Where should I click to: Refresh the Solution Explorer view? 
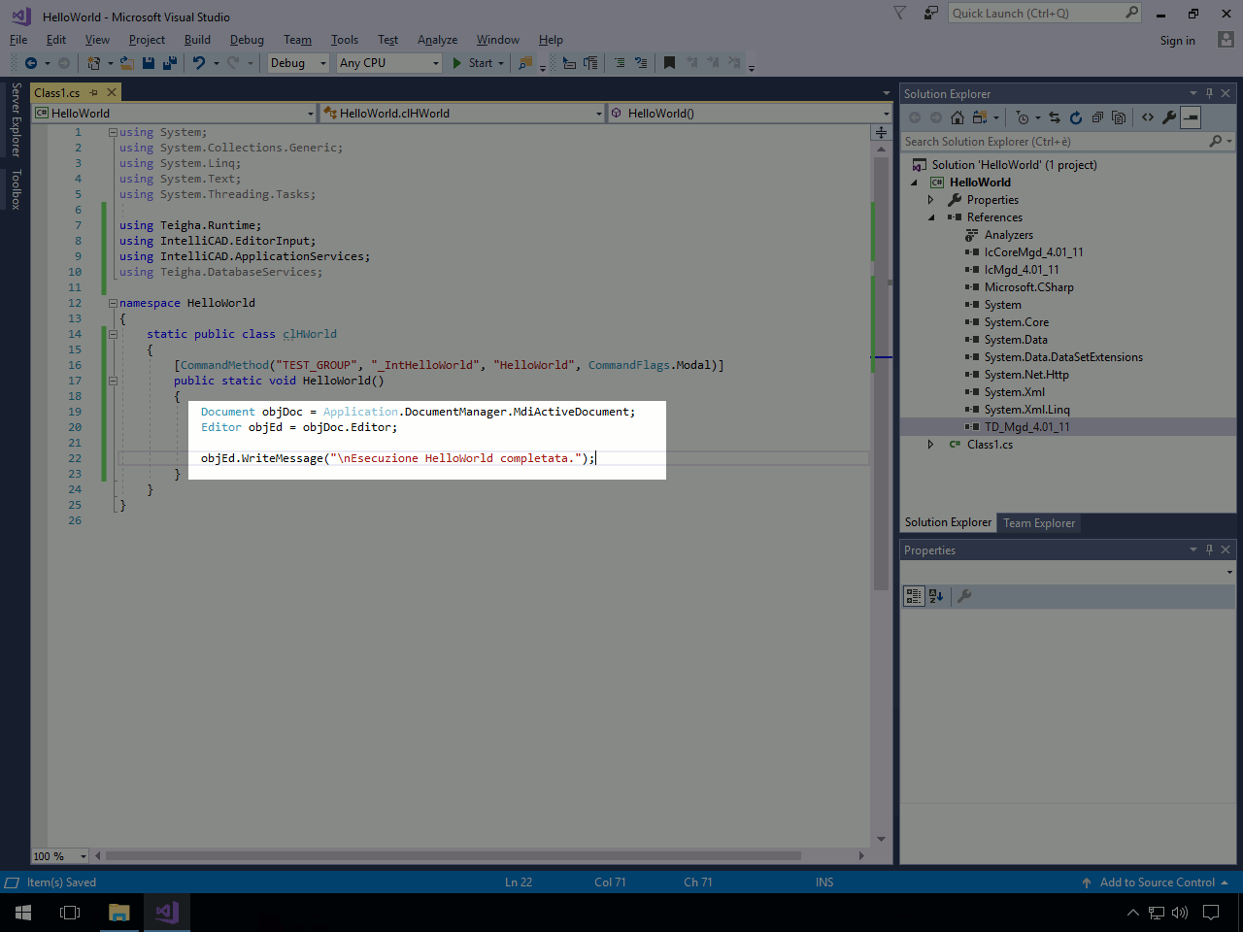coord(1076,117)
